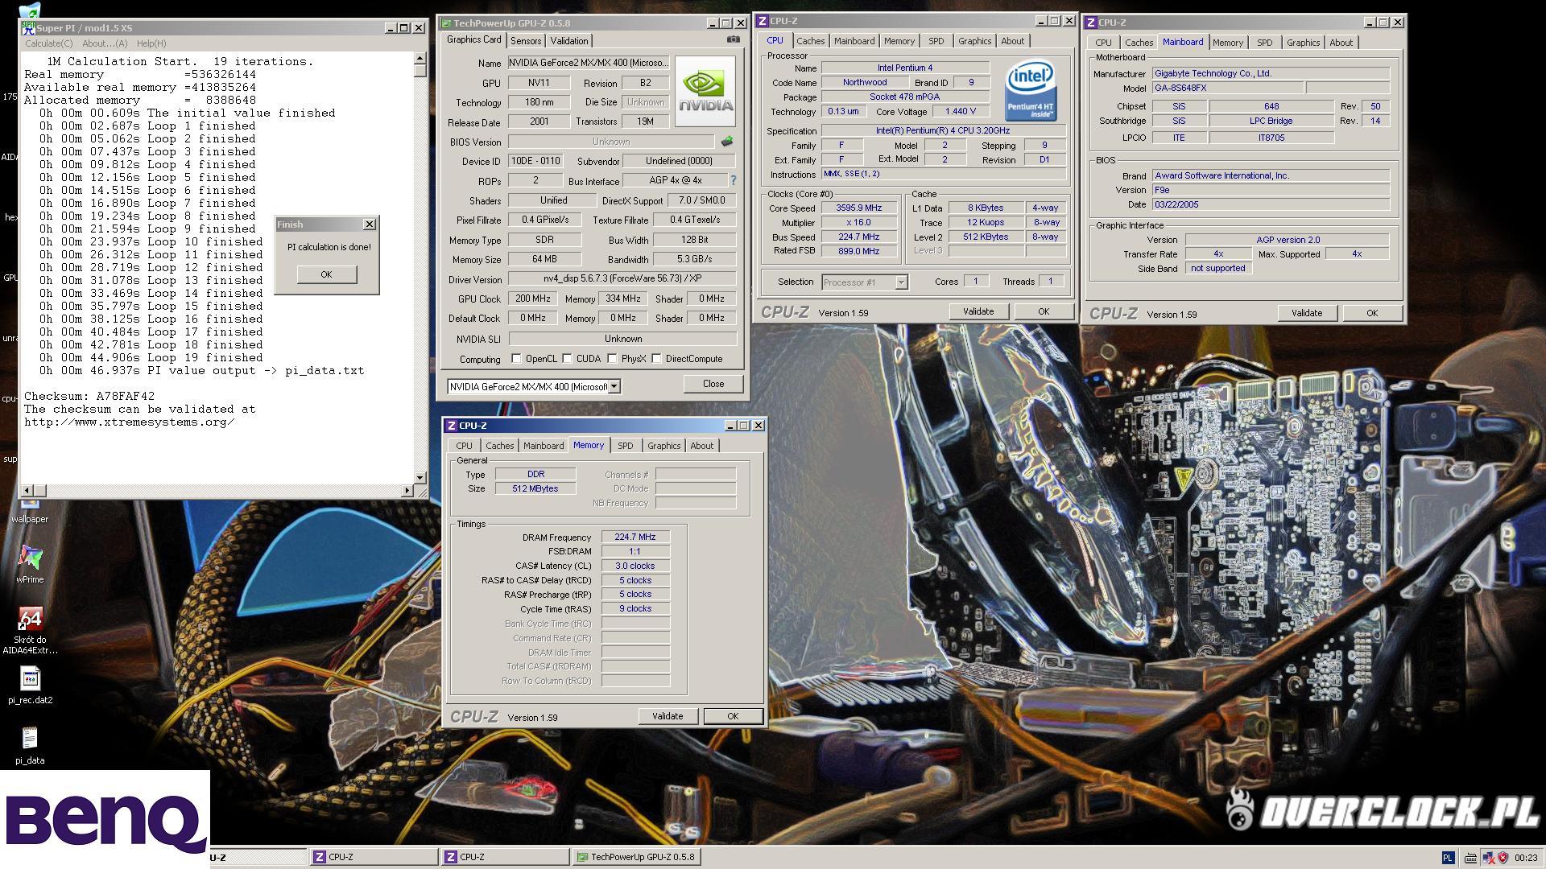This screenshot has height=869, width=1546.
Task: Open the wPrime desktop icon
Action: [30, 558]
